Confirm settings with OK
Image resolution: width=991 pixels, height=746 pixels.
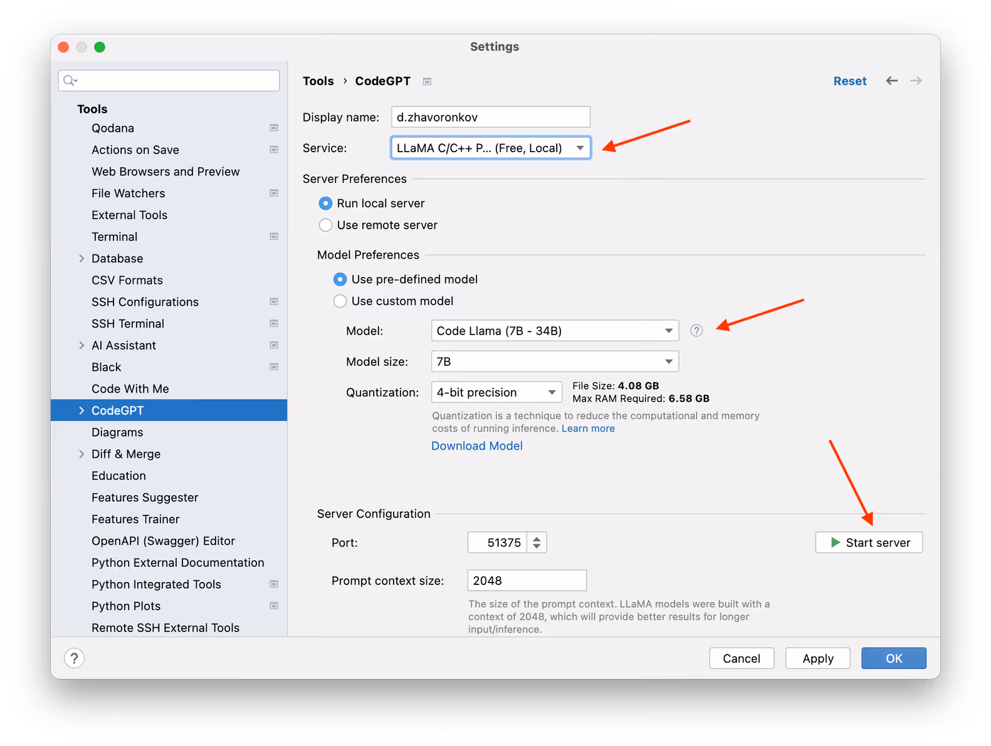pos(894,658)
